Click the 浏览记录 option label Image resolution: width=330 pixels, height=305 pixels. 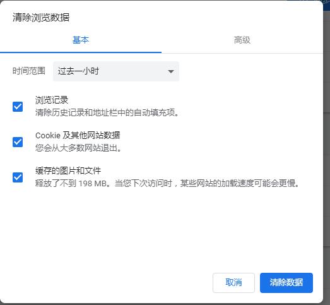point(52,100)
